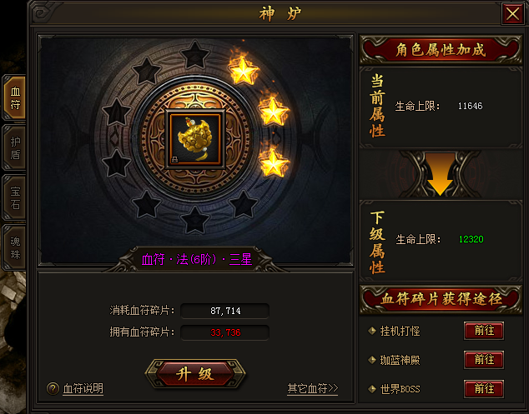The width and height of the screenshot is (529, 414).
Task: Click the question mark help icon
Action: (53, 388)
